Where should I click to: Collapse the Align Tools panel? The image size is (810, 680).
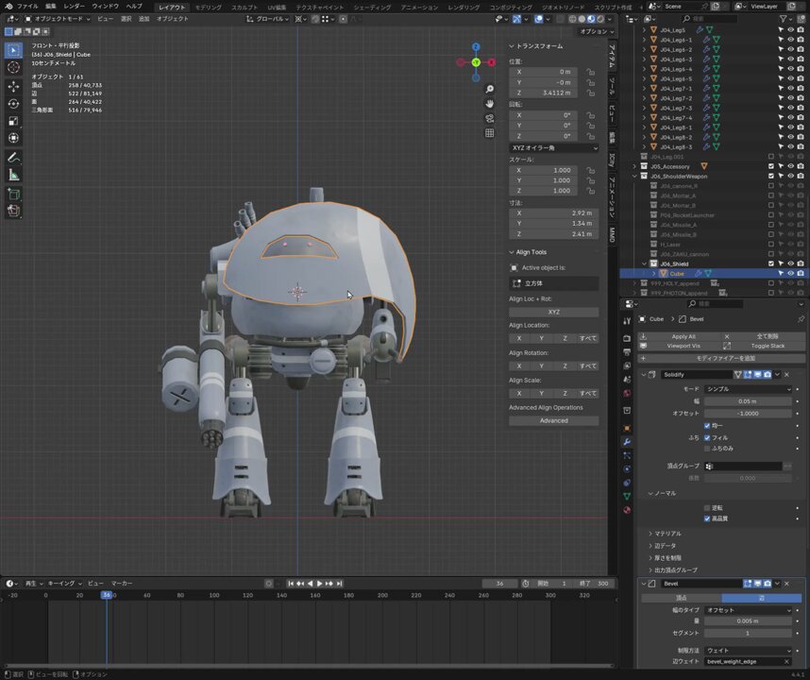(512, 252)
